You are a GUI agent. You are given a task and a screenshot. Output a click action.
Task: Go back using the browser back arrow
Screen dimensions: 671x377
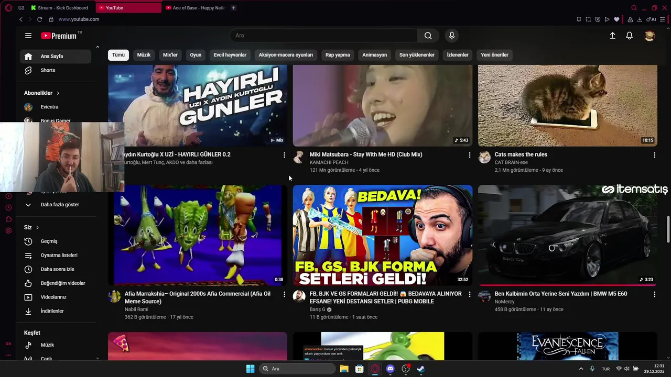pyautogui.click(x=21, y=19)
